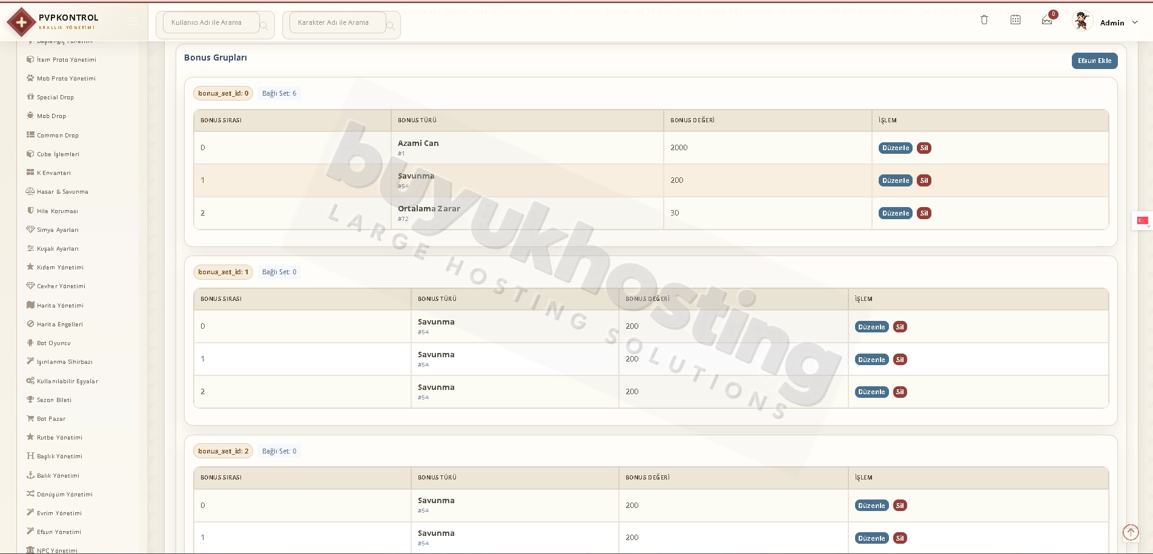Open the trash icon in the header

984,20
